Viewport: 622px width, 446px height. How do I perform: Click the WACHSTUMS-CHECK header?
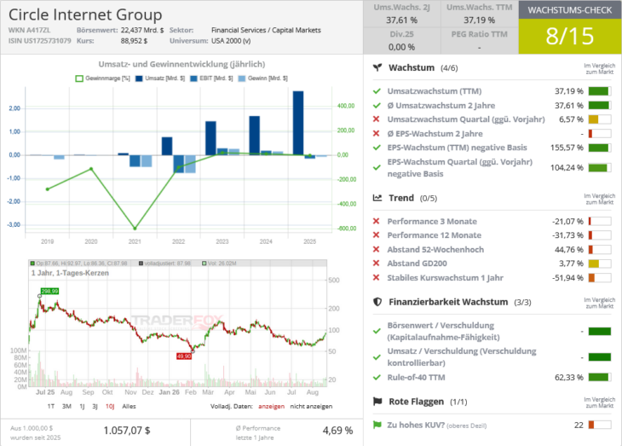(570, 10)
